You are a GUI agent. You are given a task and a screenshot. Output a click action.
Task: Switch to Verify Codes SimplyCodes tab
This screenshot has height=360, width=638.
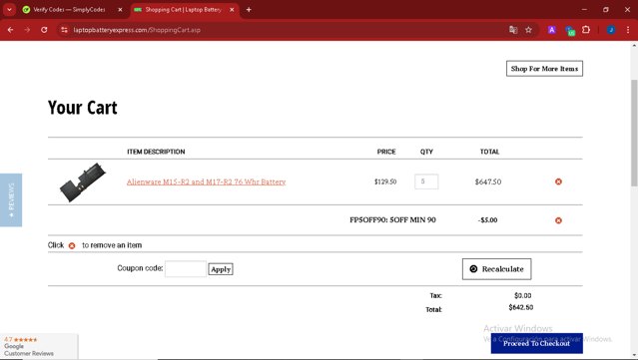pyautogui.click(x=69, y=9)
